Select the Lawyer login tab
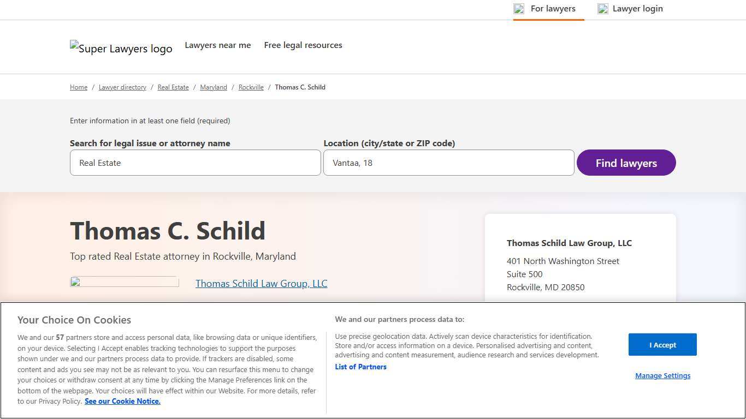 pyautogui.click(x=637, y=9)
